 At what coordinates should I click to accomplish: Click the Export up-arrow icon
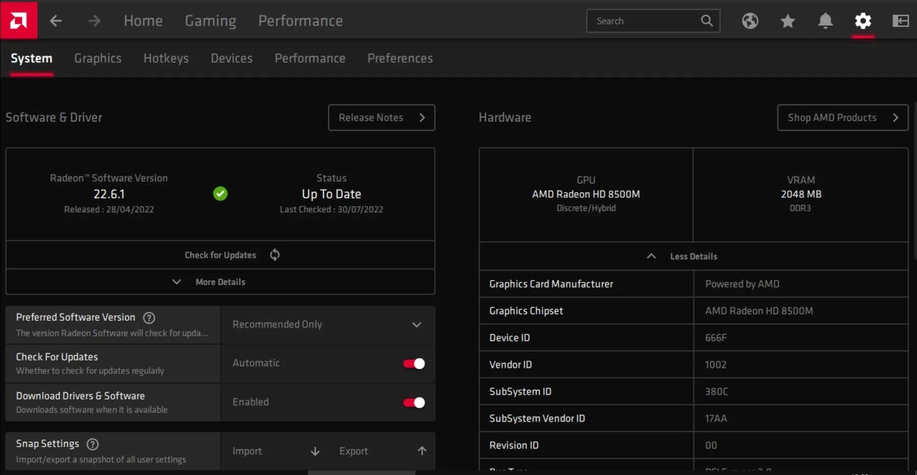tap(422, 451)
